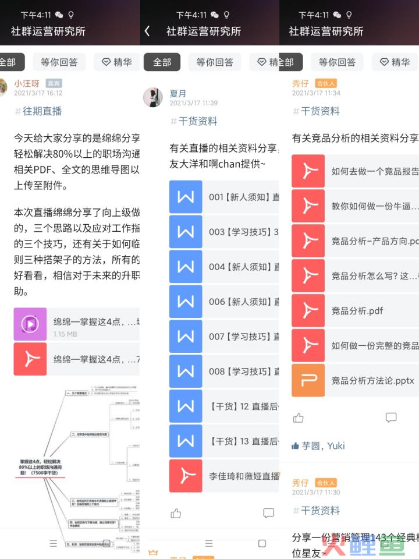This screenshot has height=559, width=419.
Task: Switch to 等你回答 tab in middle screen
Action: (215, 62)
